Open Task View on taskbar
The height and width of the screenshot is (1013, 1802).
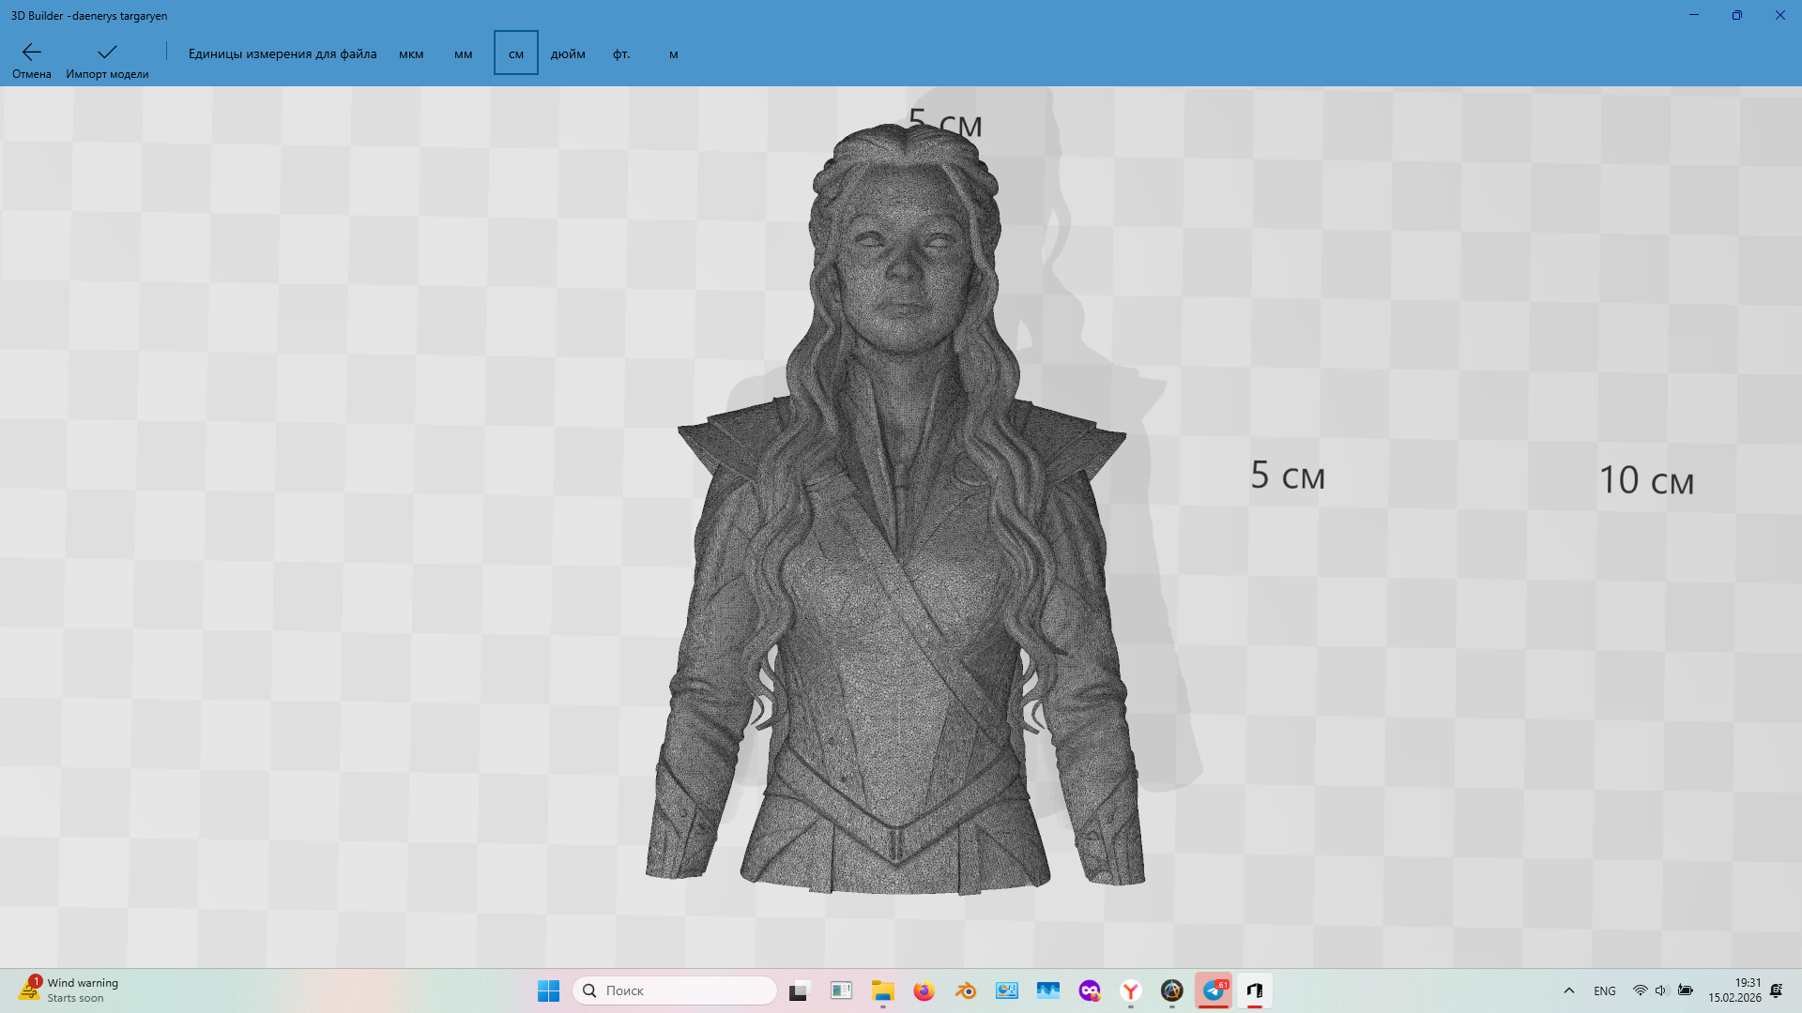[x=799, y=990]
